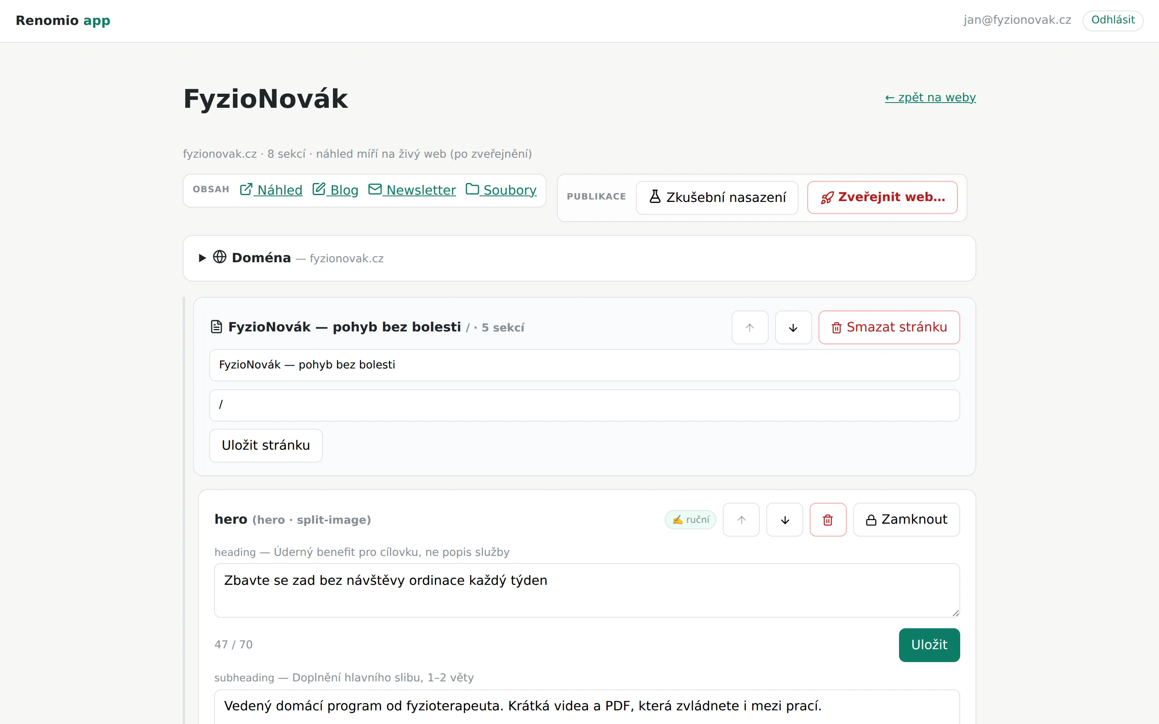Image resolution: width=1159 pixels, height=724 pixels.
Task: Focus the page title input field
Action: [584, 365]
